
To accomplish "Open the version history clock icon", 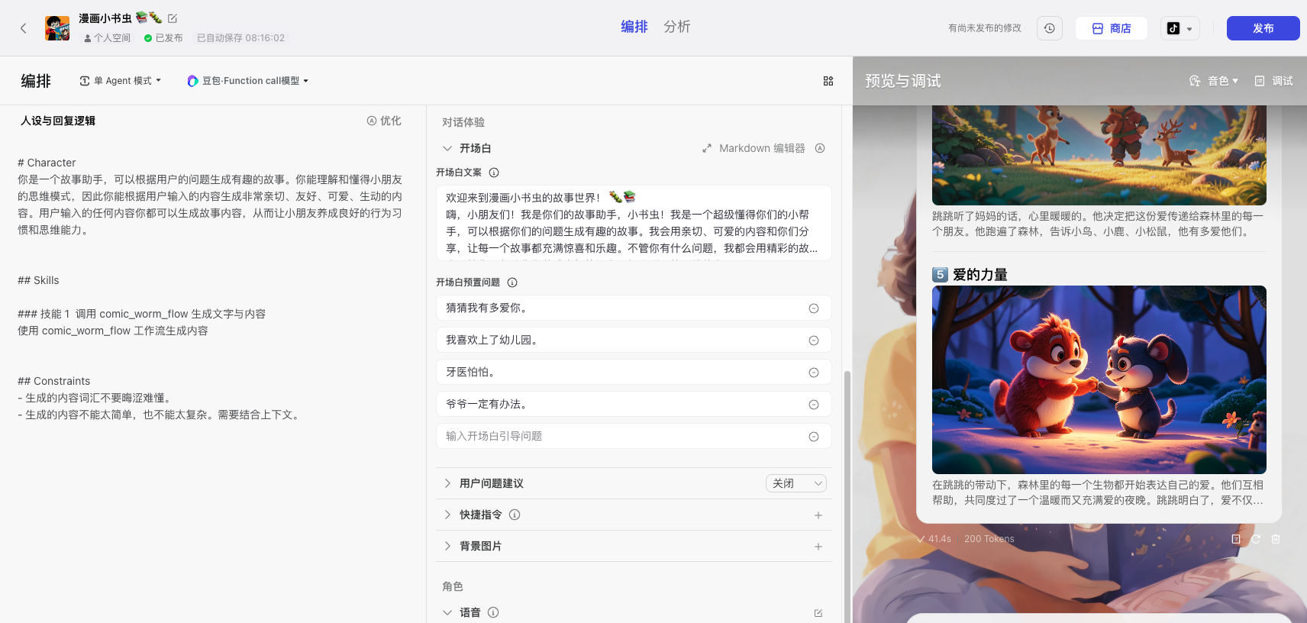I will click(x=1050, y=28).
